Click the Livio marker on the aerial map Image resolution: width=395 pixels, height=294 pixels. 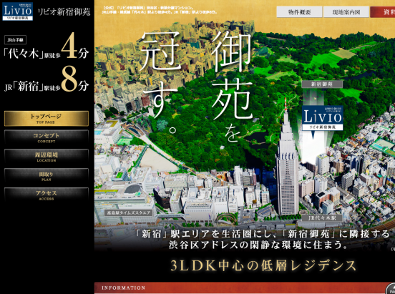[x=323, y=118]
